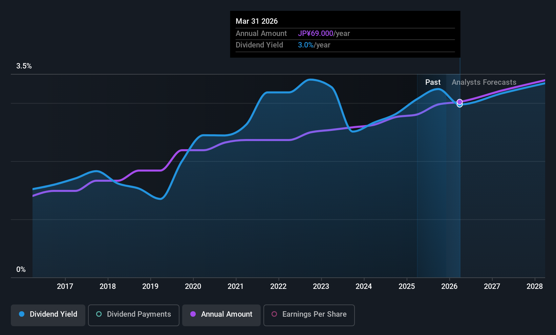Click the 3.0% dividend yield tooltip value
Screen dimensions: 556x335
pos(306,45)
